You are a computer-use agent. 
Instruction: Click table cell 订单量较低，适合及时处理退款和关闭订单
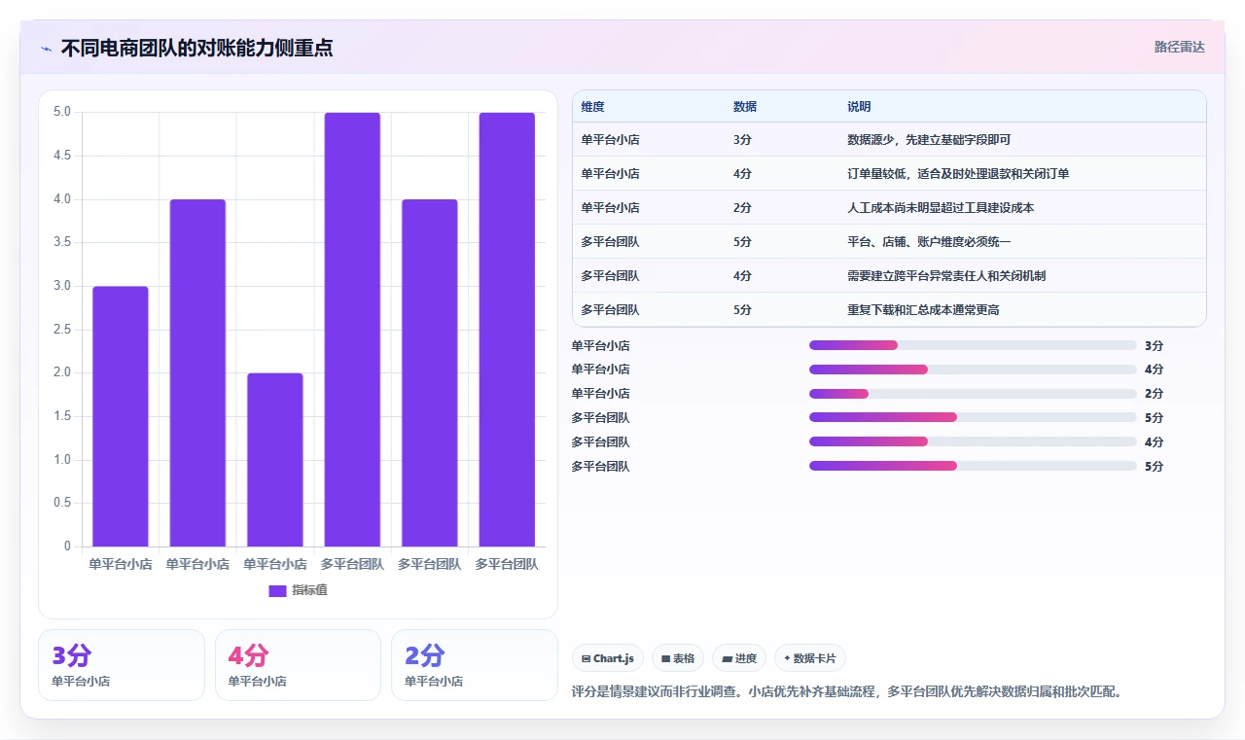click(x=958, y=174)
